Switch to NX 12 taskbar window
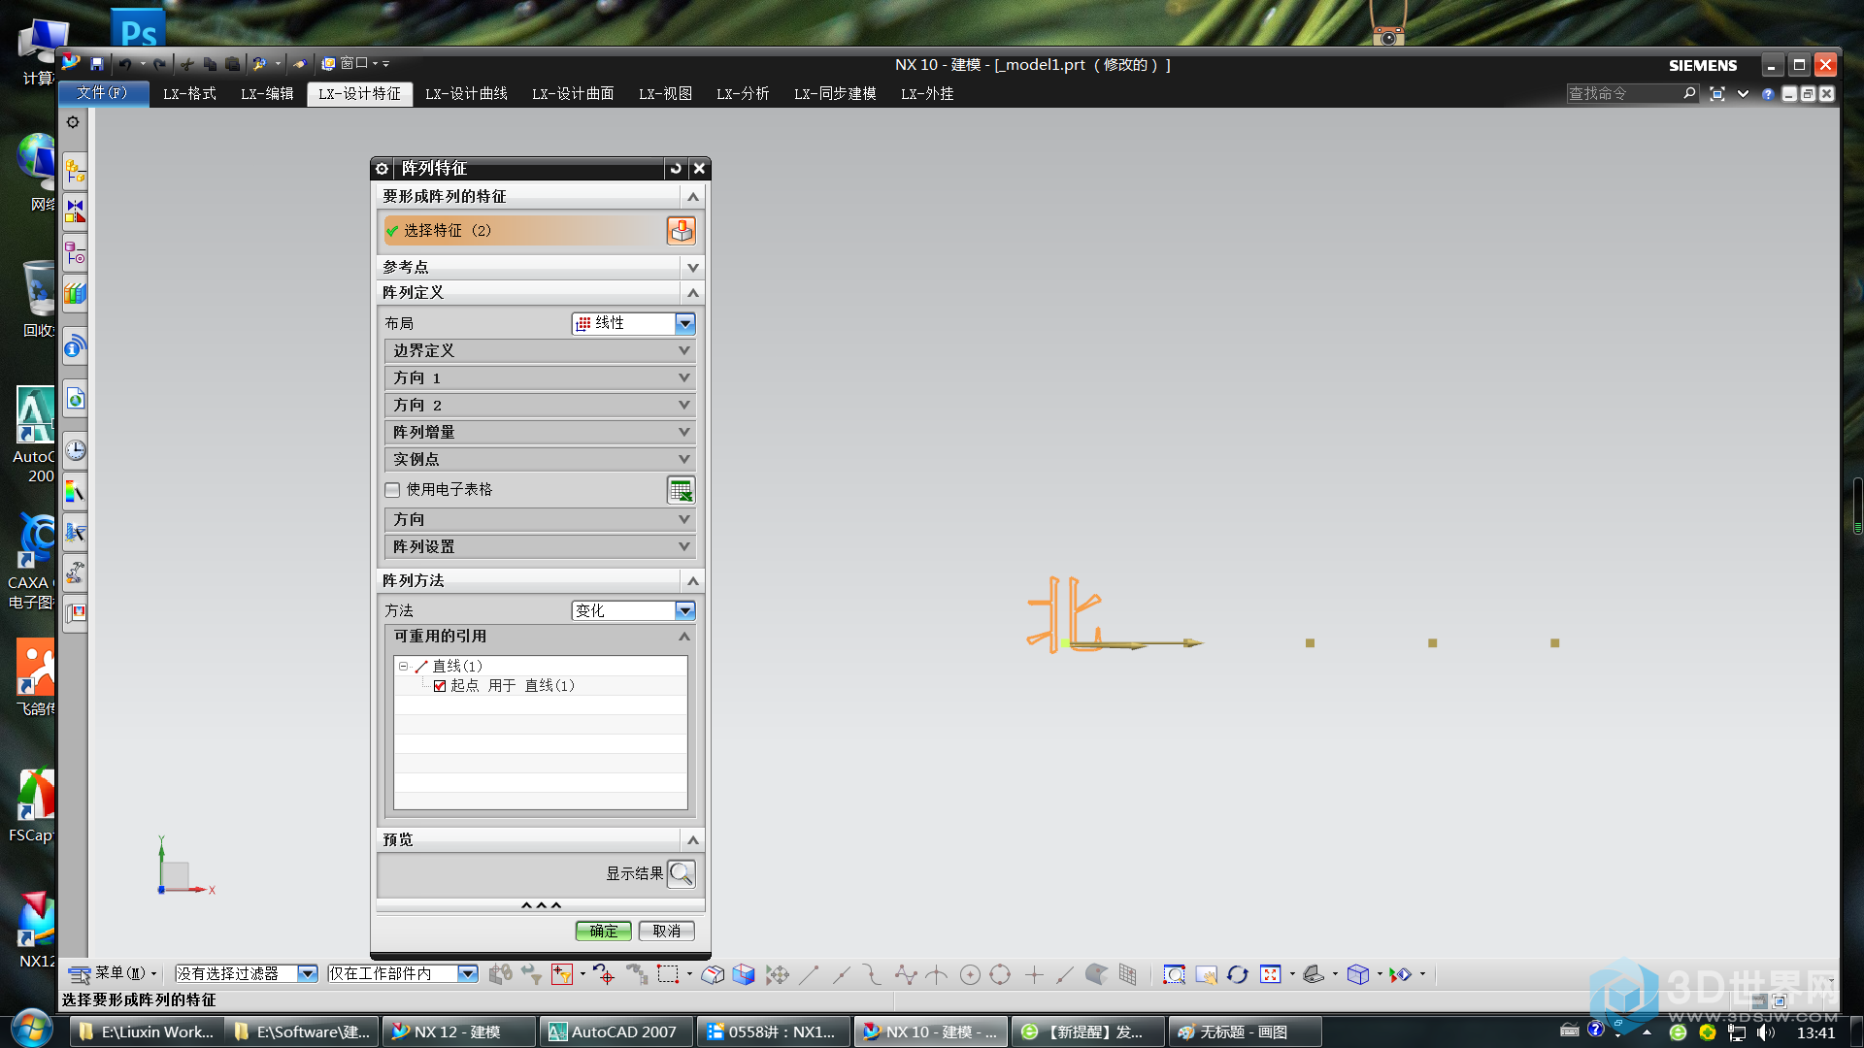The width and height of the screenshot is (1864, 1048). click(458, 1032)
